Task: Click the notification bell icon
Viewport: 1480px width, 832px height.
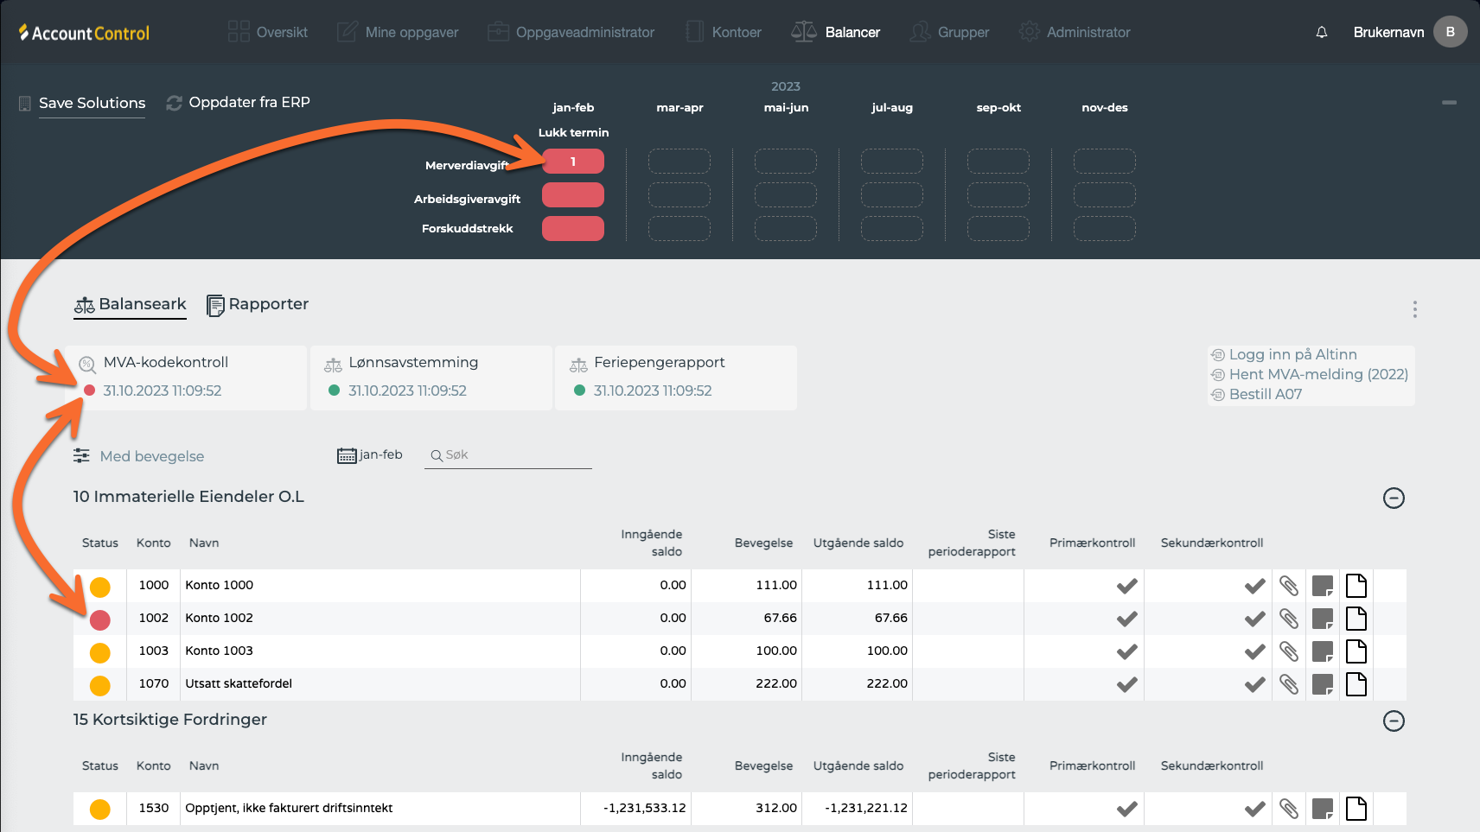Action: (x=1321, y=33)
